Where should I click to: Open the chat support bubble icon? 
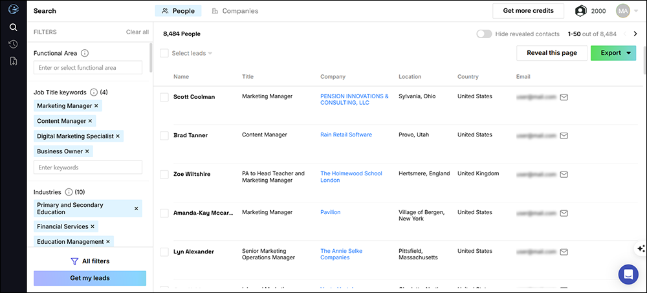point(628,274)
